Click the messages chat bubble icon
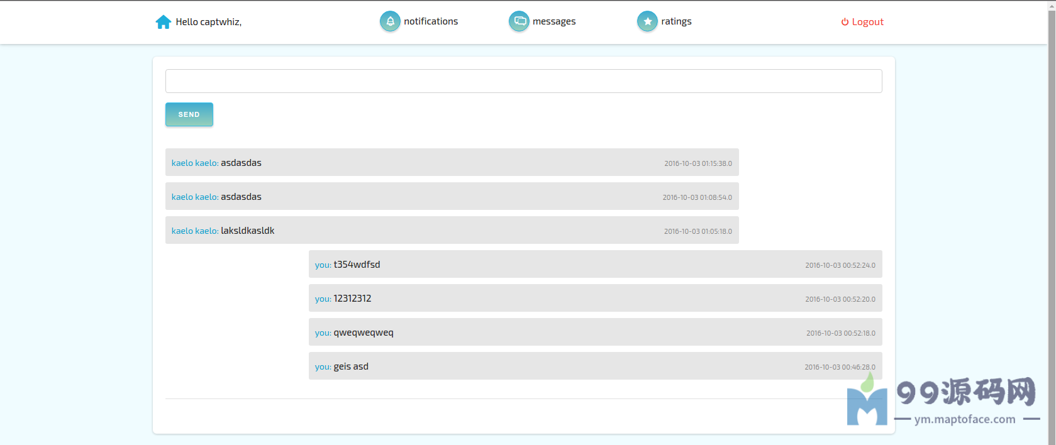This screenshot has height=445, width=1056. point(519,21)
